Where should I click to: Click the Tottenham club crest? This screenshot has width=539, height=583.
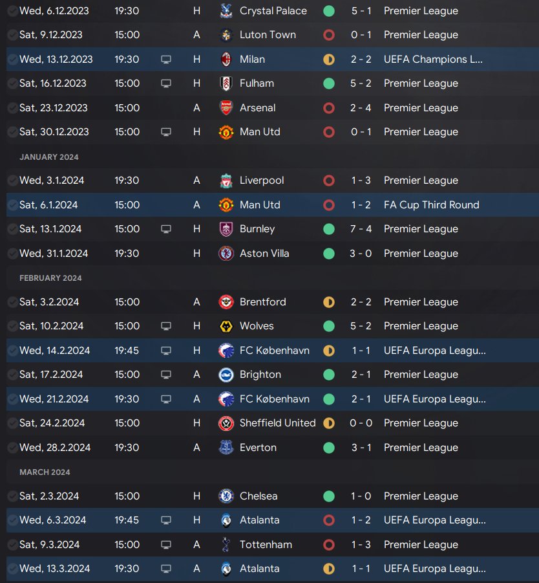pyautogui.click(x=226, y=545)
